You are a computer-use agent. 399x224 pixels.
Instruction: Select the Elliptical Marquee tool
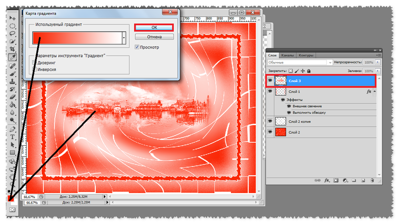coord(12,26)
